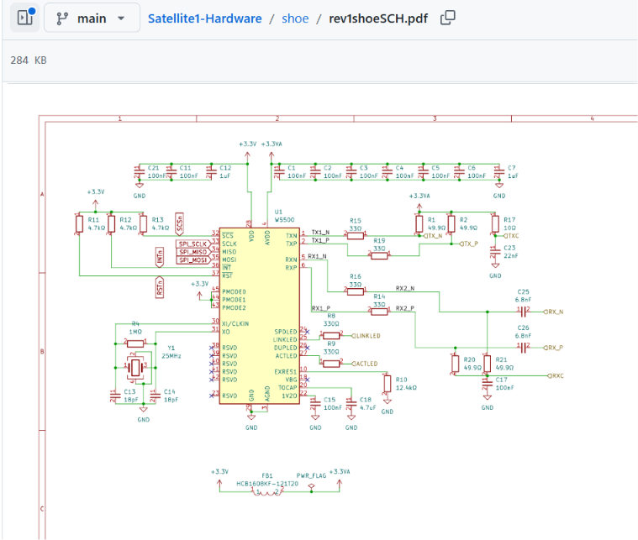Click the C12 1uF capacitor label
This screenshot has width=638, height=540.
coord(226,172)
